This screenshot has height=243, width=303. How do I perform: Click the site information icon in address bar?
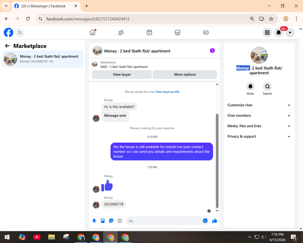coord(41,19)
